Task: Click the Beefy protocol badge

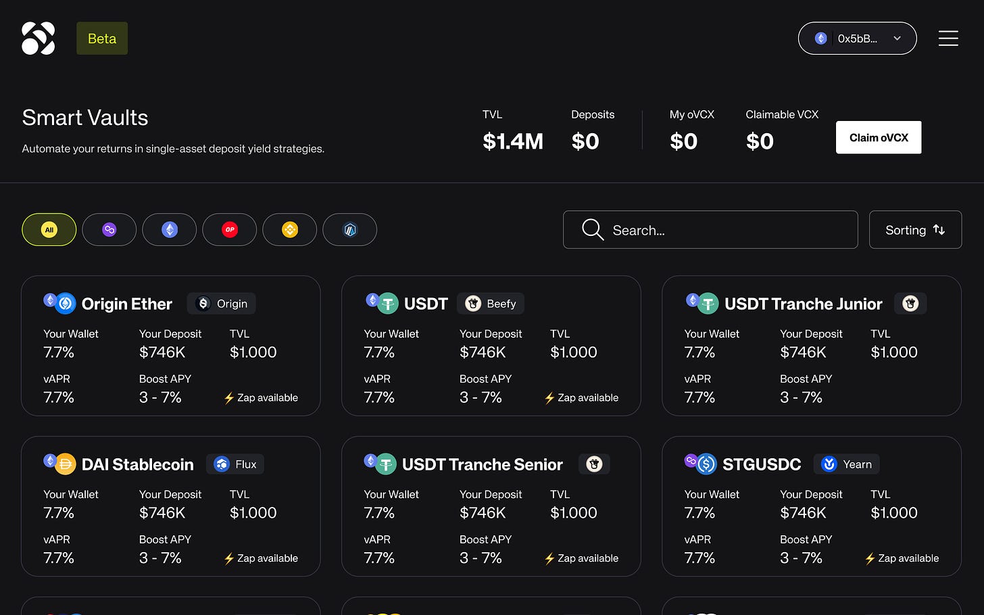Action: (491, 304)
